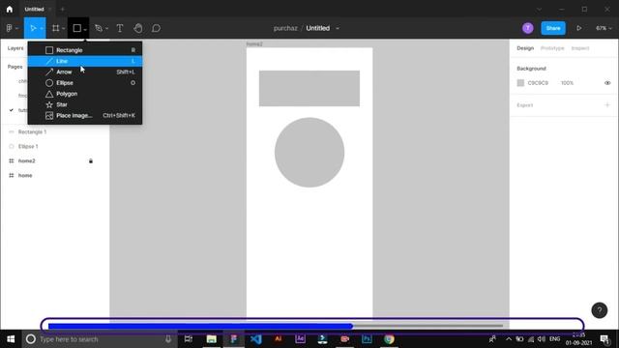
Task: Open File Explorer from taskbar
Action: [x=211, y=339]
